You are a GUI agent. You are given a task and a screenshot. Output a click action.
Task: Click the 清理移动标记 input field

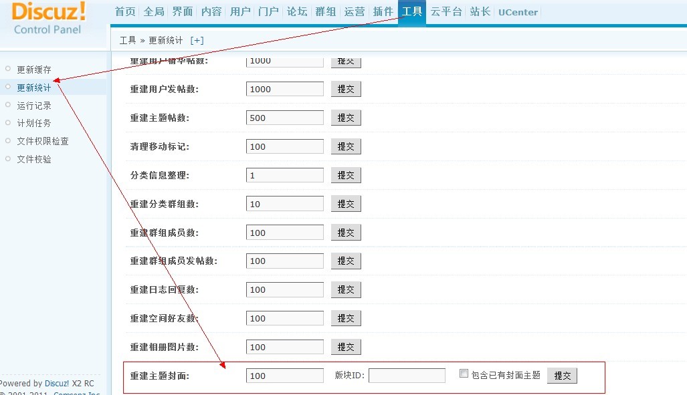click(285, 146)
